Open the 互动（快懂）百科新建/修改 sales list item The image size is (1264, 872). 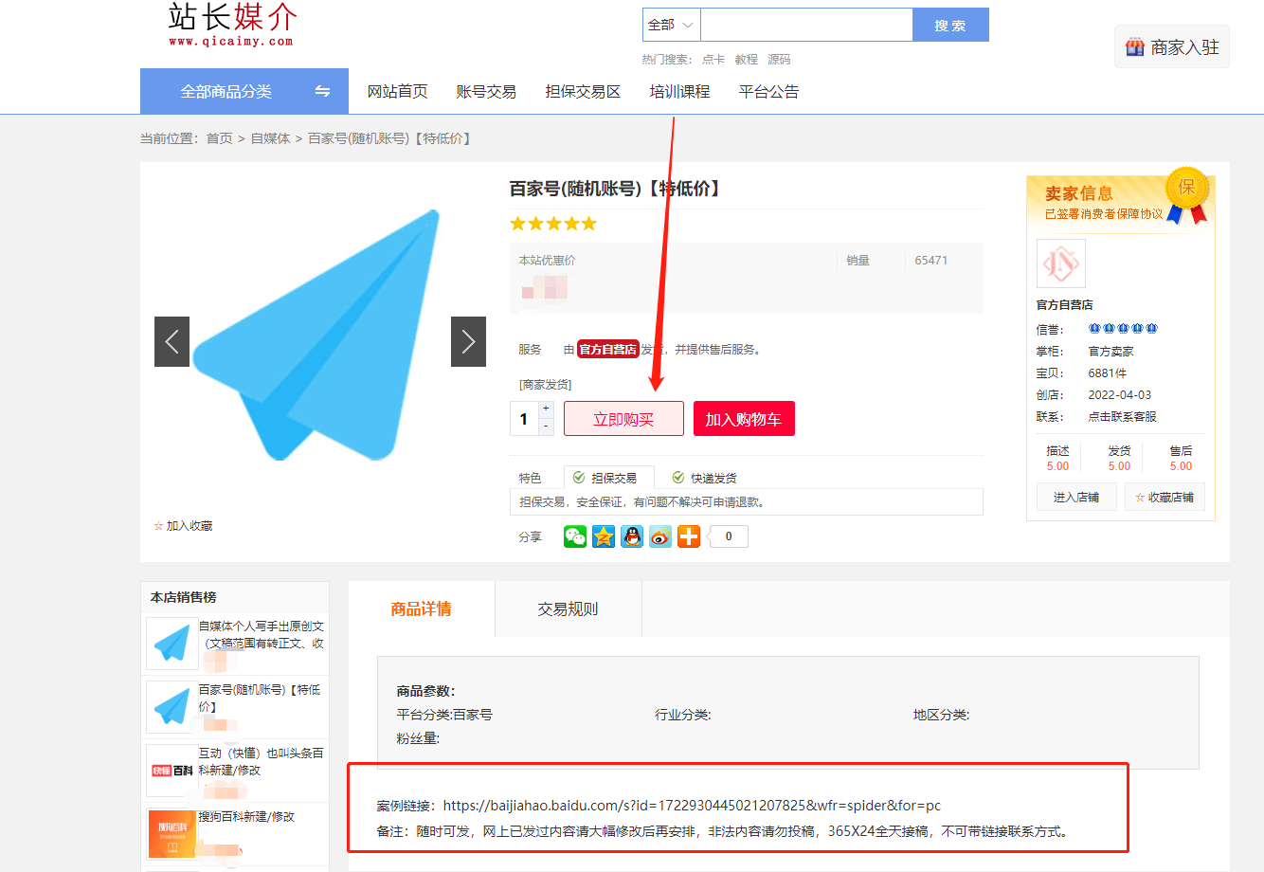(x=262, y=762)
